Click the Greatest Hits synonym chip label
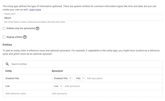Image resolution: width=165 pixels, height=101 pixels. 61,78
